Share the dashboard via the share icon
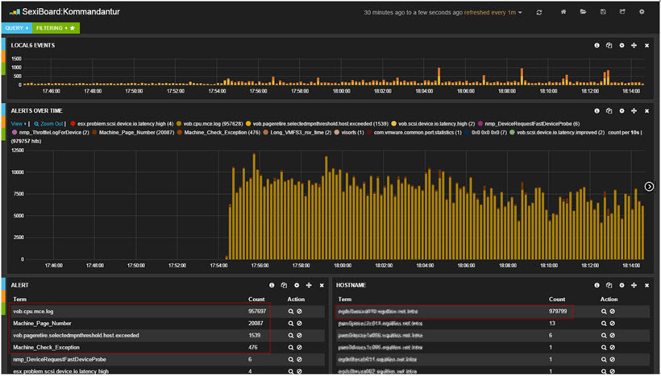 pos(622,12)
